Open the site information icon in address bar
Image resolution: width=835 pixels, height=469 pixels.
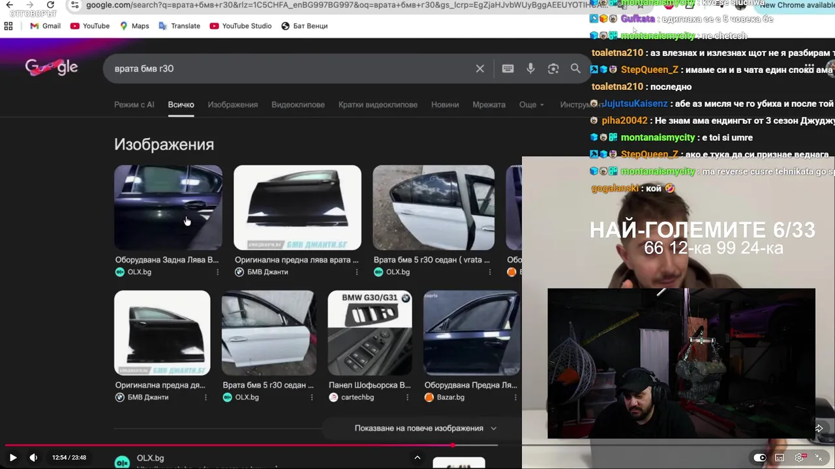tap(74, 5)
